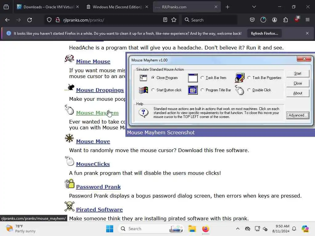Click the Mouse Move compass icon

pos(69,138)
